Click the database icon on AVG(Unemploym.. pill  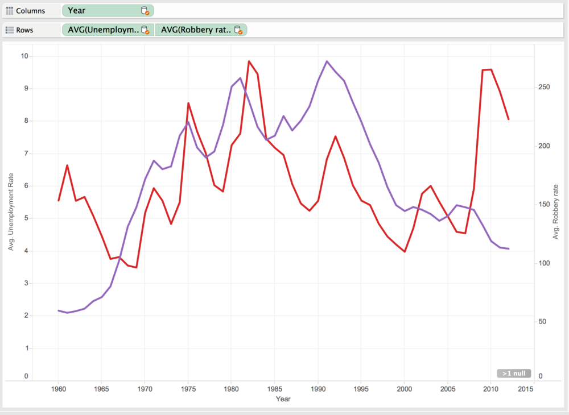pos(145,30)
